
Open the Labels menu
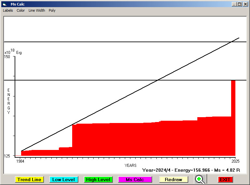tap(8, 10)
